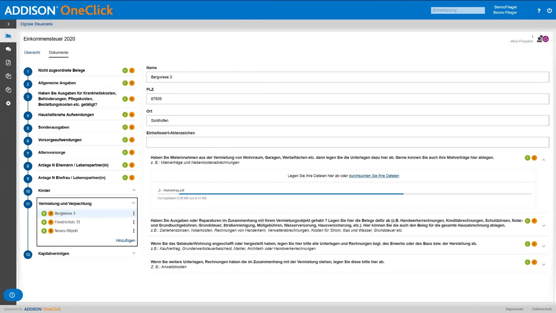
Task: Expand the Kinder section
Action: click(133, 190)
